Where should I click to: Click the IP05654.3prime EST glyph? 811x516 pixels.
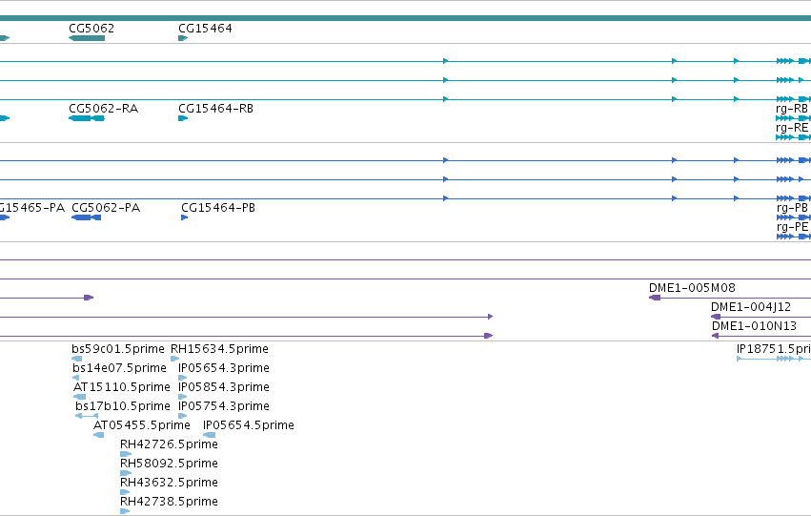click(x=182, y=378)
